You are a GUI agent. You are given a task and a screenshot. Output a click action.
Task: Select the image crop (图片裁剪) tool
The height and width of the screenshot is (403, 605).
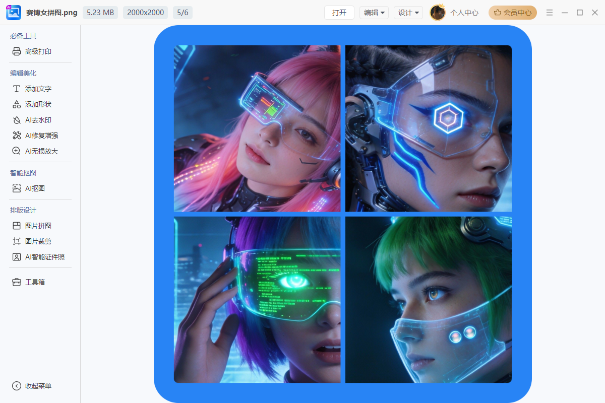pyautogui.click(x=38, y=241)
